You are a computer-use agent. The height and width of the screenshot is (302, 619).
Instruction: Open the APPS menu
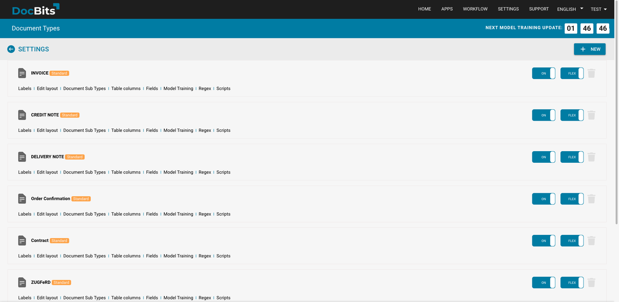tap(447, 9)
